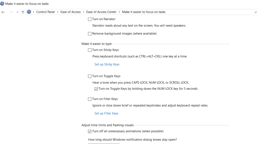Expand the address bar history dropdown
The image size is (258, 144).
255,12
